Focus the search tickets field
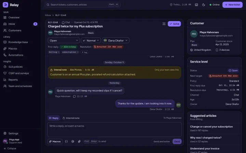Screen dimensions: 246x153 tap(83, 5)
